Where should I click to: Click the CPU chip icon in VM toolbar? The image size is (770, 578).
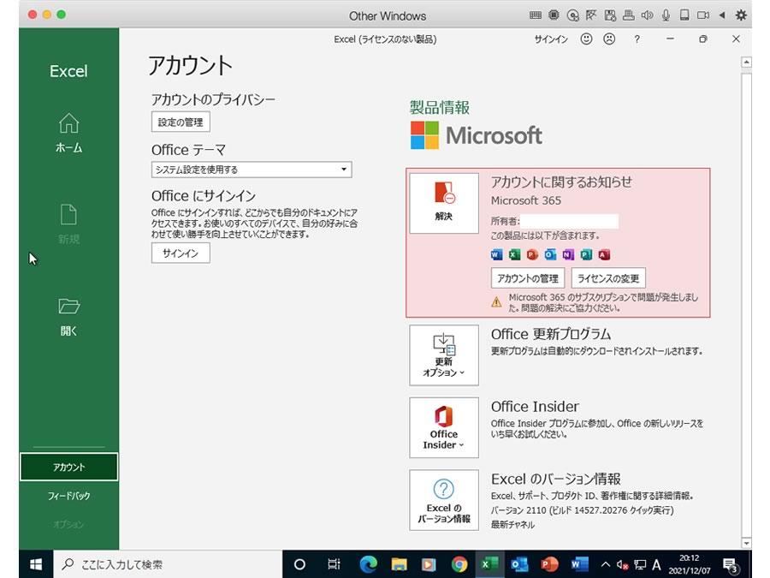tap(554, 15)
